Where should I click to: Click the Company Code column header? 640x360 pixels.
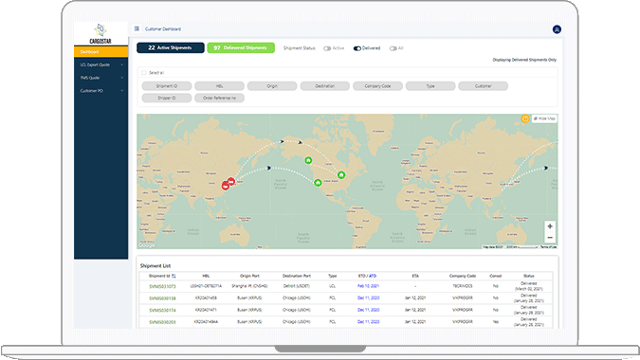click(463, 276)
